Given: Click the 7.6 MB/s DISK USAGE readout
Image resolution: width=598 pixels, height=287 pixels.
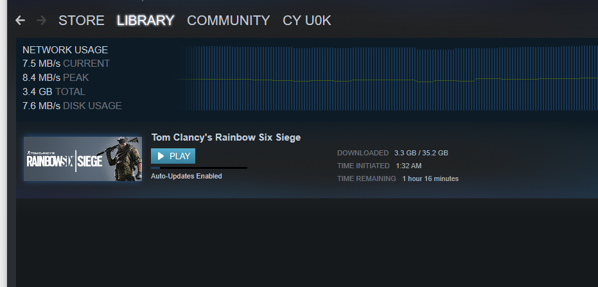Looking at the screenshot, I should point(72,106).
